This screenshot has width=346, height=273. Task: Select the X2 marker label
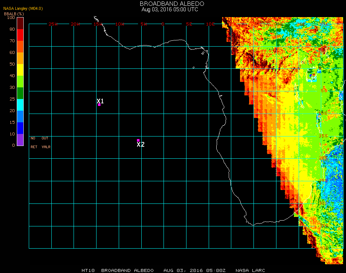(141, 145)
